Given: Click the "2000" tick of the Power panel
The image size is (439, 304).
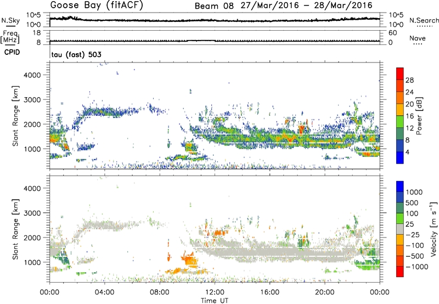Looking at the screenshot, I should click(x=32, y=124).
